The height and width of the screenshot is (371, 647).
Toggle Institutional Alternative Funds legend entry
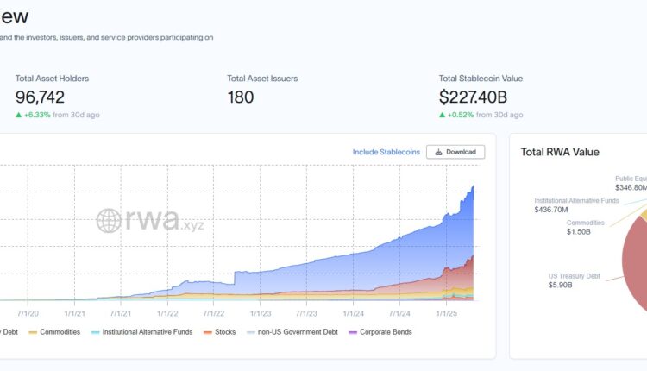click(142, 332)
